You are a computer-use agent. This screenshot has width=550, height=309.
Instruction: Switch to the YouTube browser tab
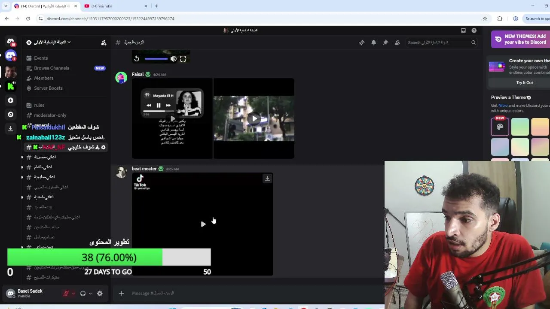[x=116, y=6]
